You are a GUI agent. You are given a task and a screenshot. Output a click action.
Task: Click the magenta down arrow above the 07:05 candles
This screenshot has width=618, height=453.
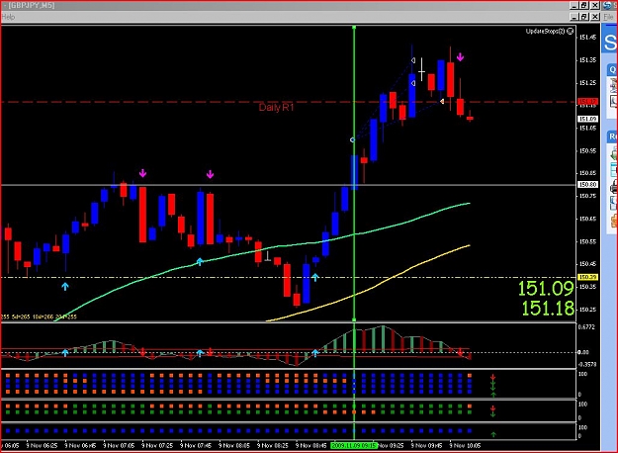(x=142, y=173)
